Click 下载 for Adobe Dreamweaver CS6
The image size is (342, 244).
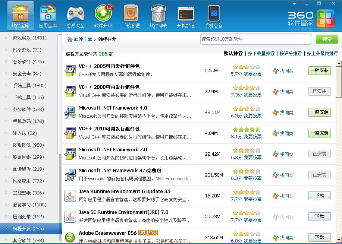(320, 237)
